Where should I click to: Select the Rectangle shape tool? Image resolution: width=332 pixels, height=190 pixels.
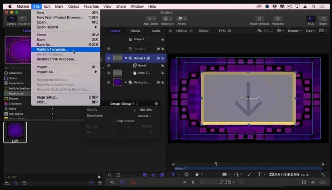pos(224,175)
